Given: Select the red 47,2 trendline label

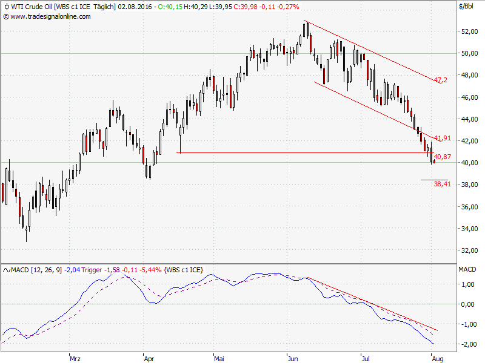Looking at the screenshot, I should (x=440, y=80).
